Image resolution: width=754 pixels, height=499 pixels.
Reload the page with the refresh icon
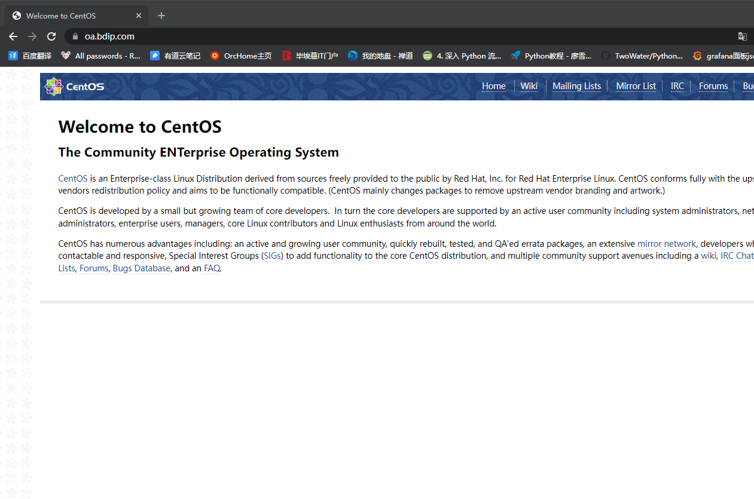(x=51, y=36)
